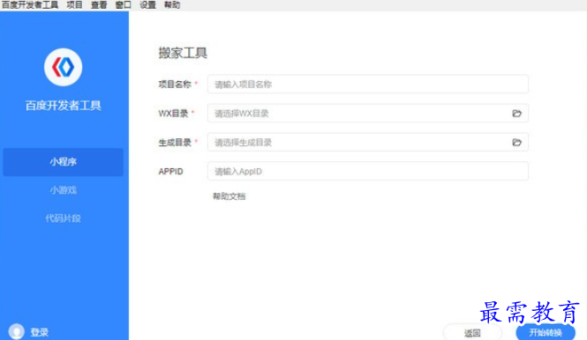
Task: Open the 窗口 menu
Action: point(124,5)
